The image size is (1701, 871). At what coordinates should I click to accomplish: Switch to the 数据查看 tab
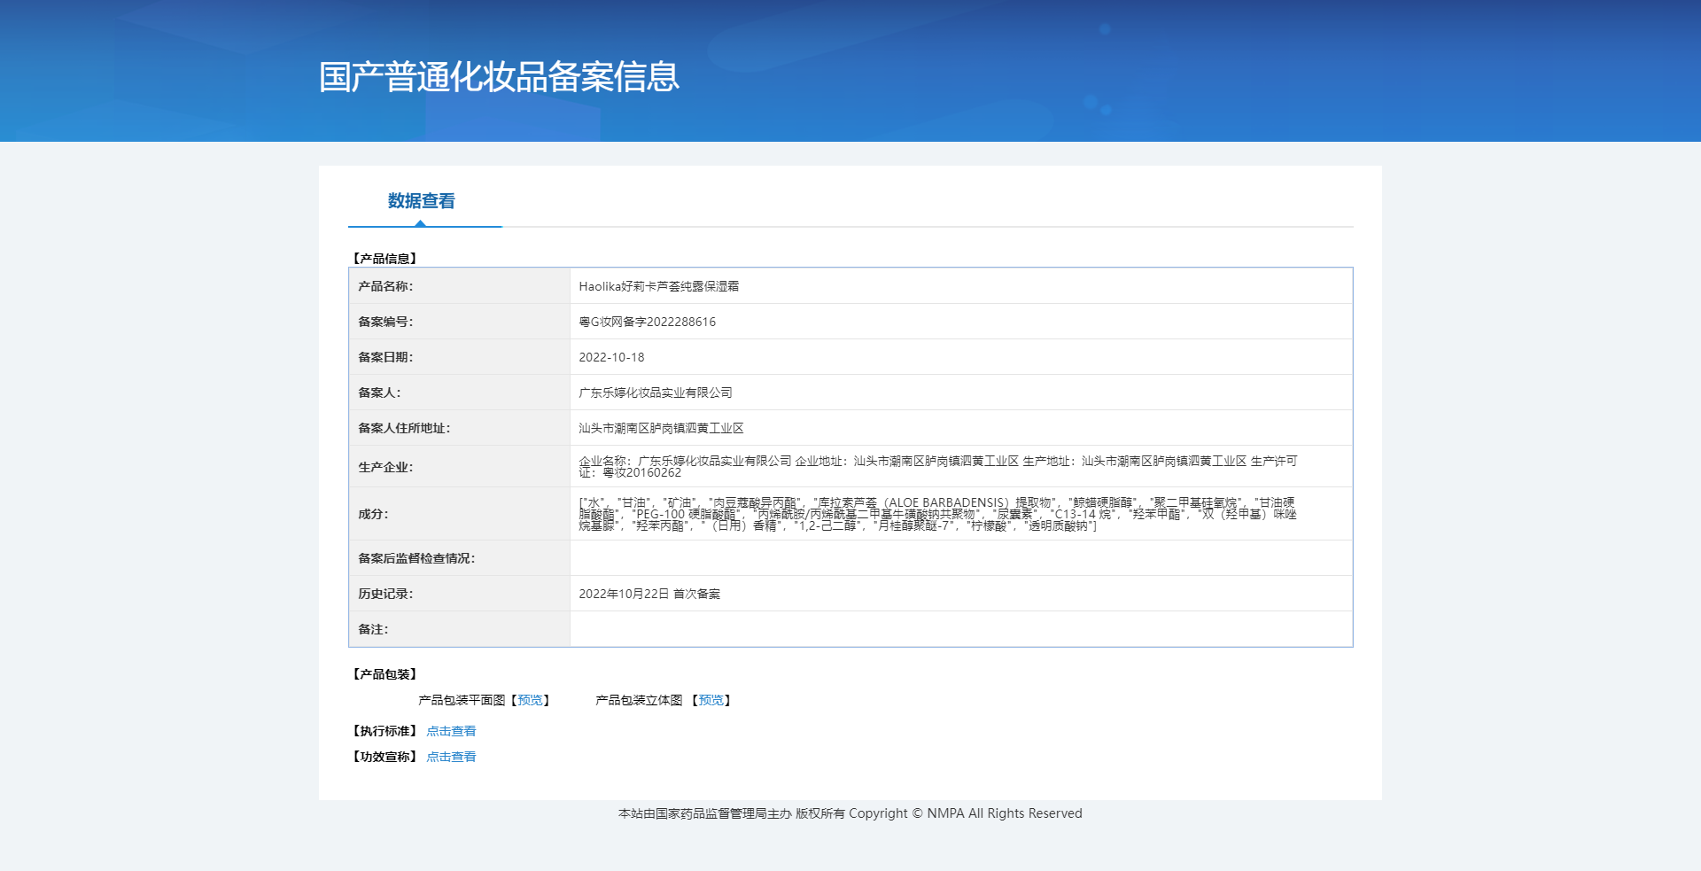coord(421,201)
